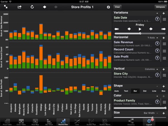The image size is (168, 126).
Task: Open Store City detail chevron
Action: tap(157, 75)
